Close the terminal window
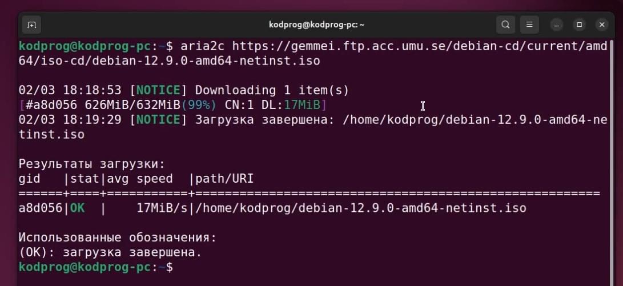The height and width of the screenshot is (286, 623). 602,25
